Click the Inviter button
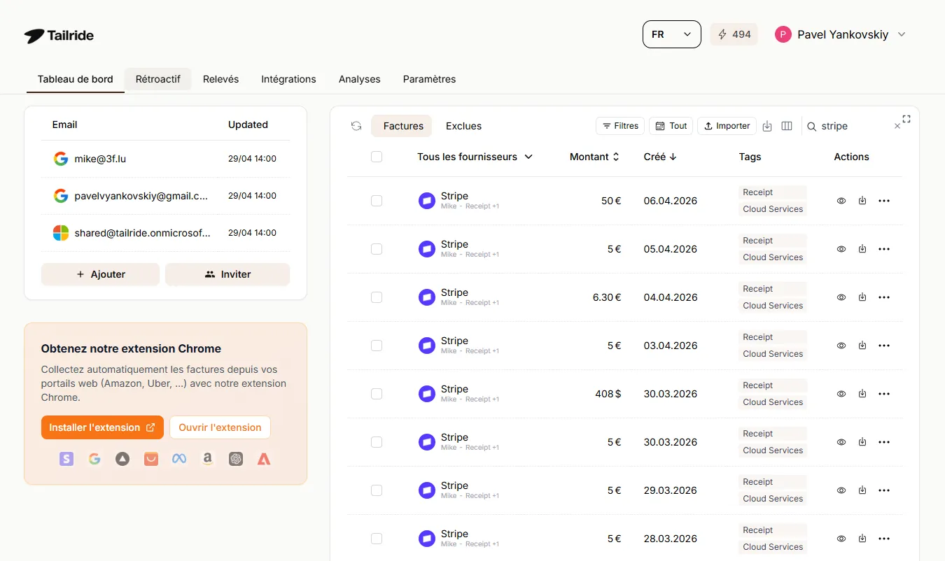This screenshot has width=945, height=561. click(227, 274)
